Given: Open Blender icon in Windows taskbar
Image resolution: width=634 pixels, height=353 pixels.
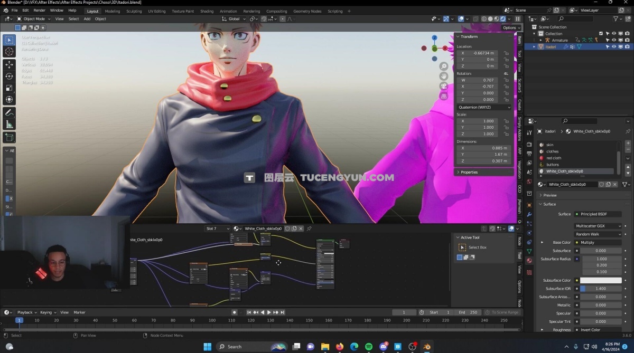Looking at the screenshot, I should (426, 347).
